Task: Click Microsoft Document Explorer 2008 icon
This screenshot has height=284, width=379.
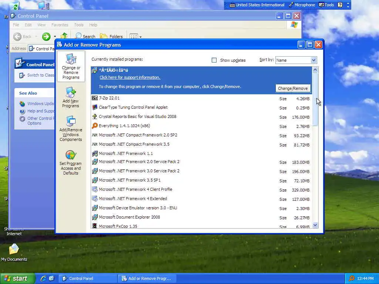Action: coord(95,217)
